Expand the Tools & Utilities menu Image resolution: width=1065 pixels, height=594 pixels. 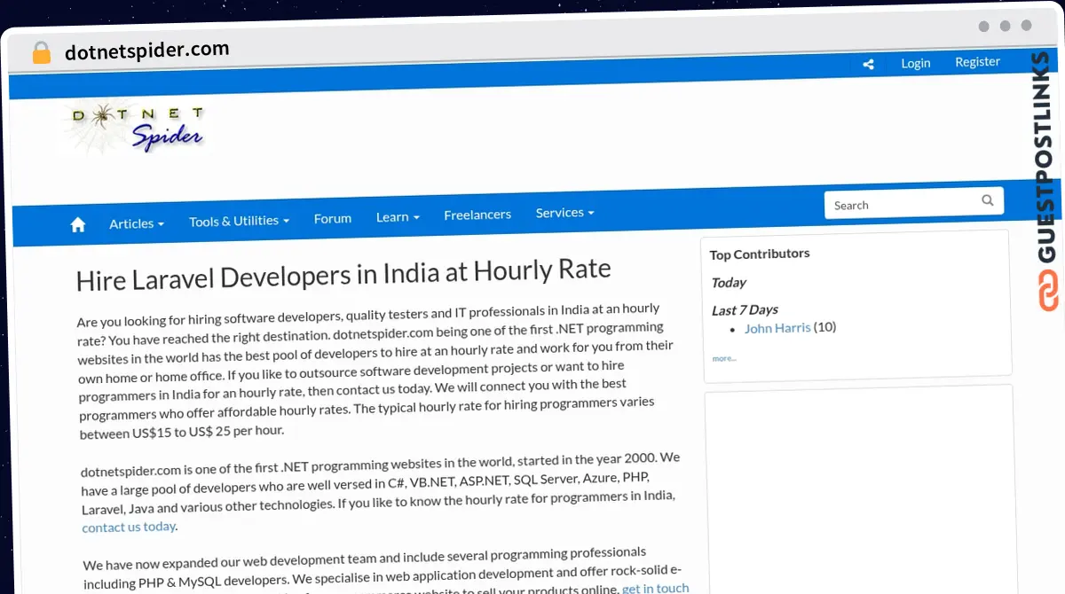[x=239, y=221]
